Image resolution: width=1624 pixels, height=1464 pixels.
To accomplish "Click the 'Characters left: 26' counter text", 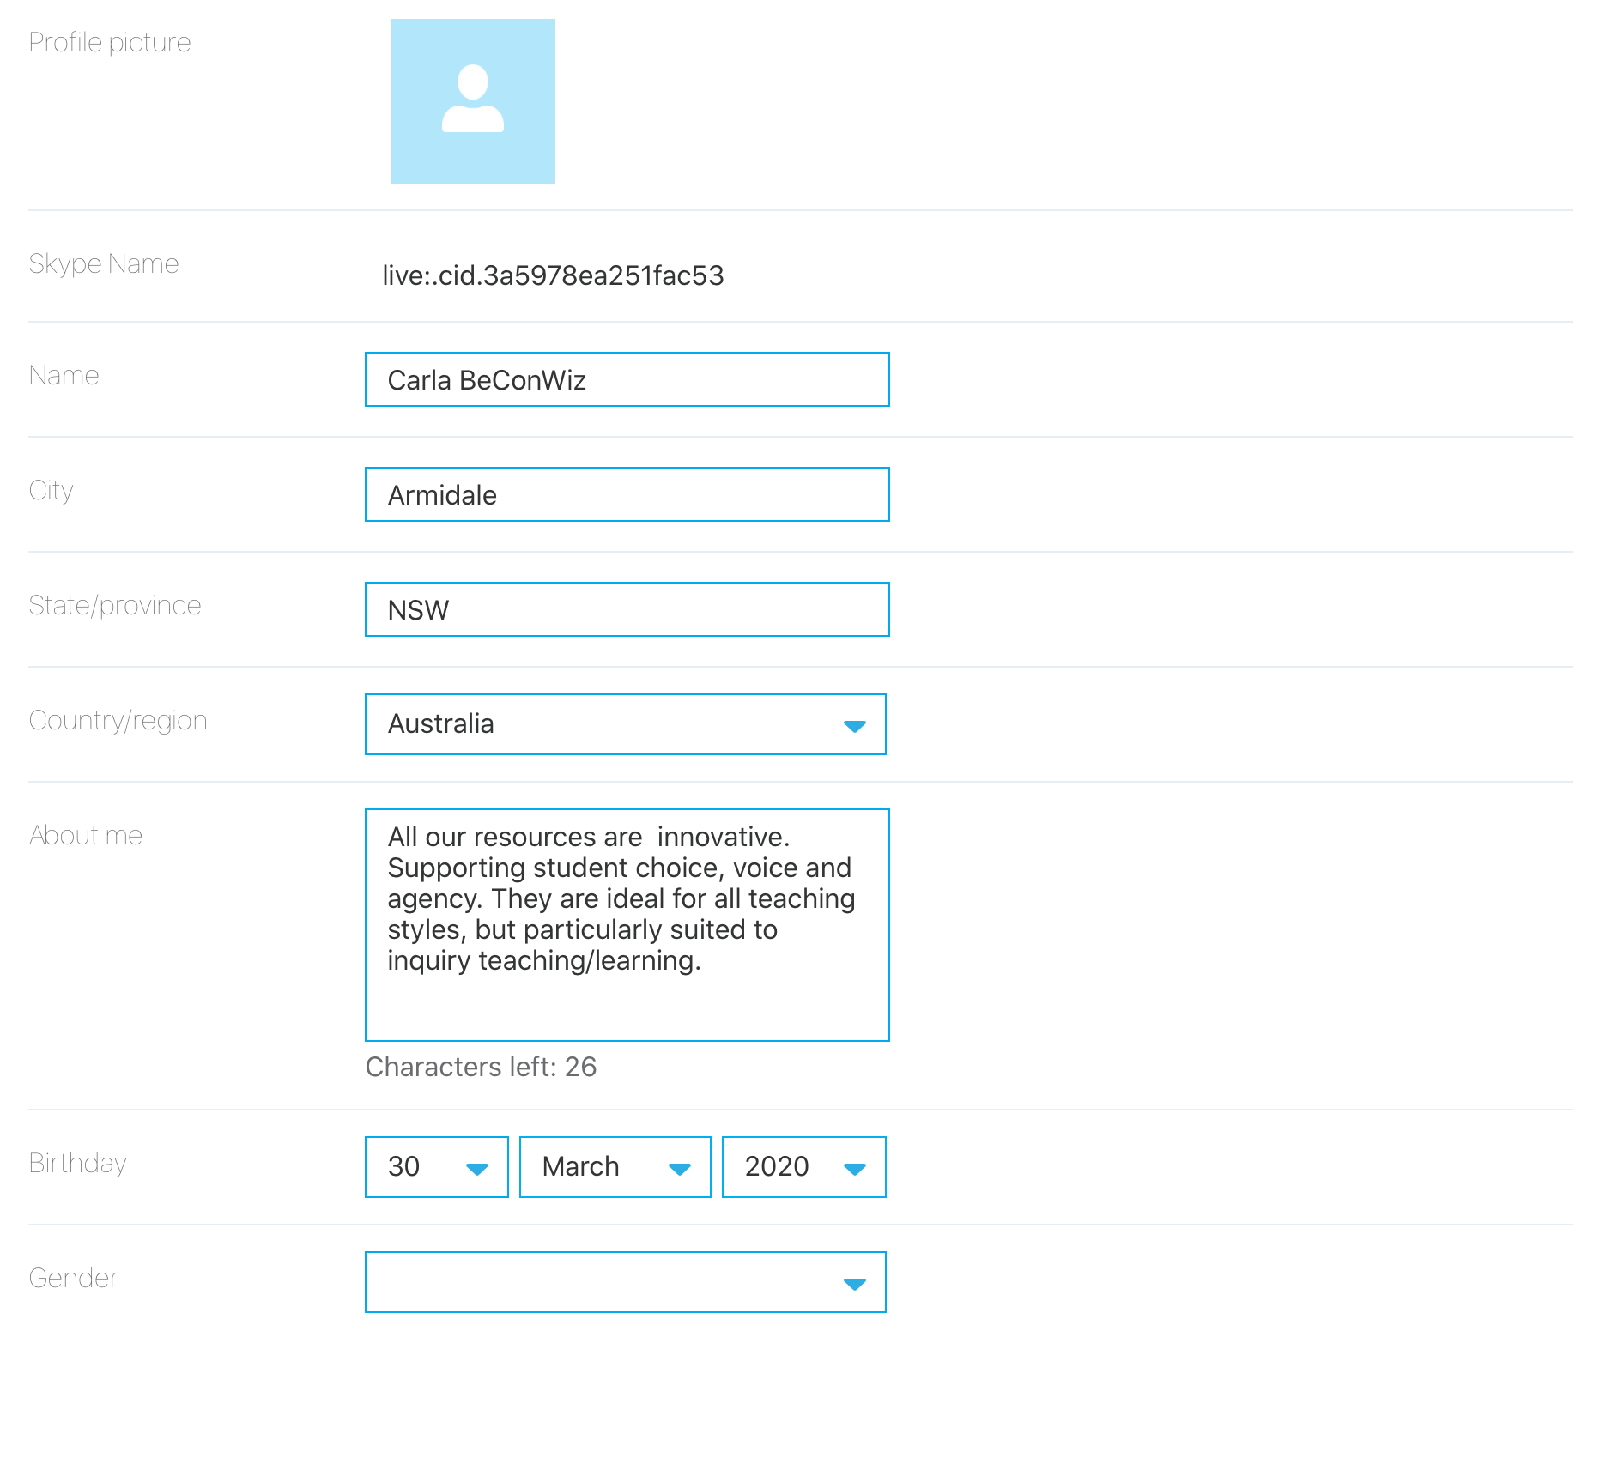I will tap(481, 1067).
